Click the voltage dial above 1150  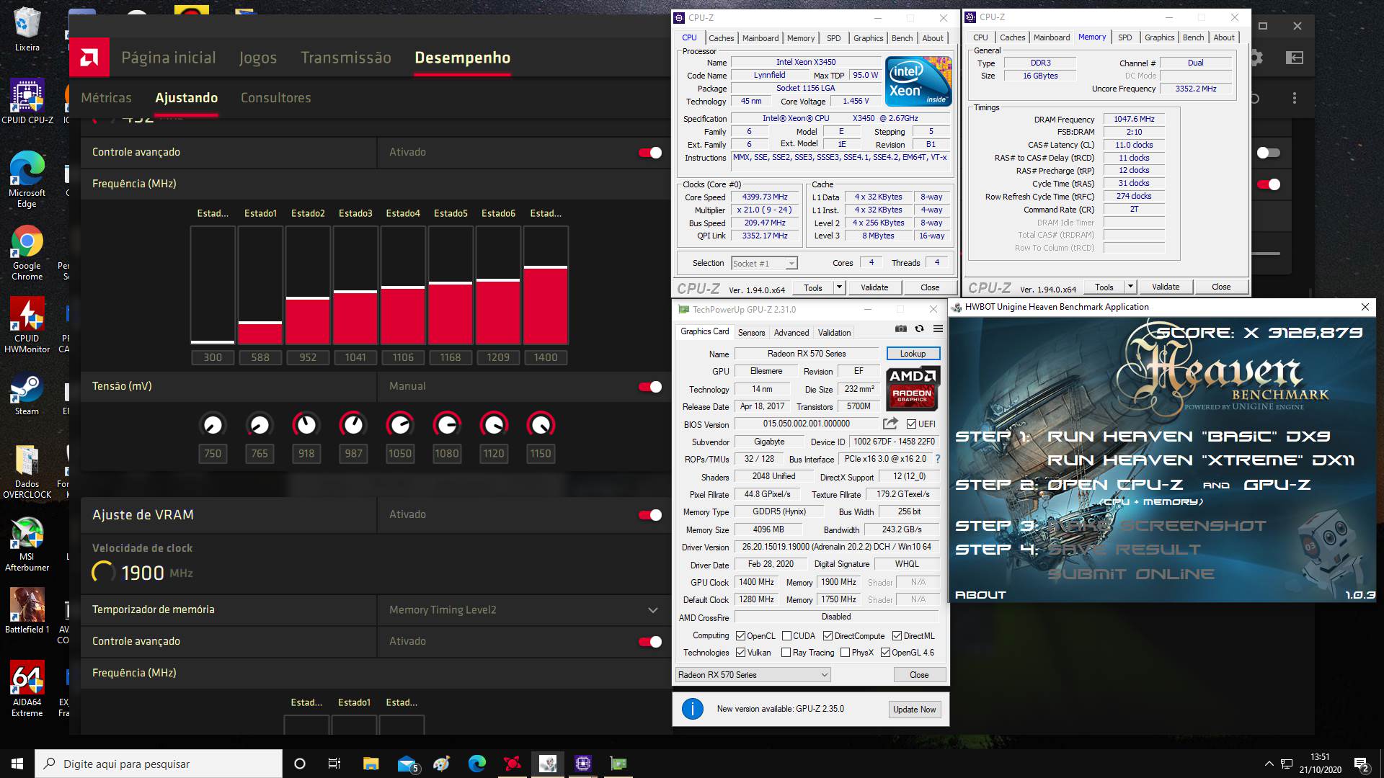pos(541,425)
